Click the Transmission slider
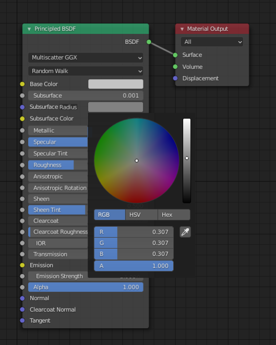Viewport: 276px width, 345px height. pos(58,254)
